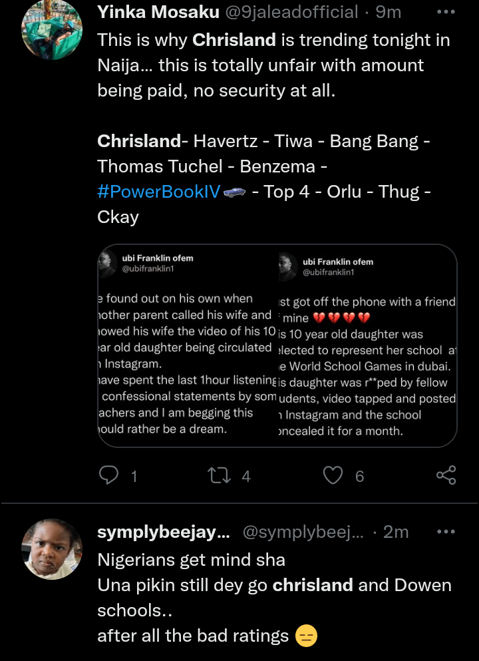Click the Yinka Mosaku display name
The image size is (479, 661).
click(158, 12)
